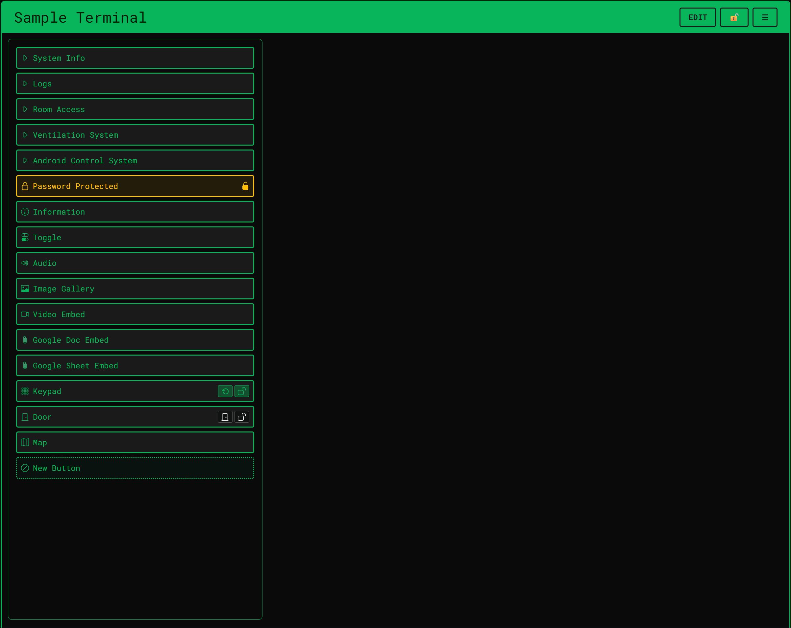The height and width of the screenshot is (628, 791).
Task: Expand the System Info section
Action: point(135,58)
